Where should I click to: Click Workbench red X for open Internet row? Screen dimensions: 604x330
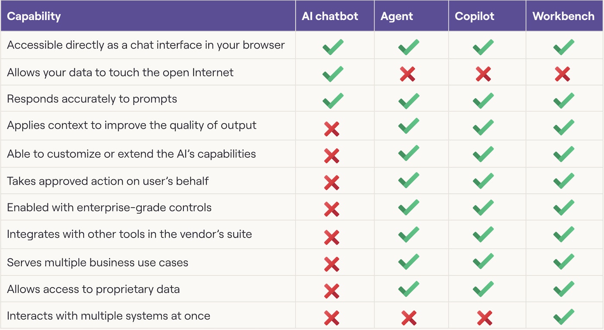(563, 74)
